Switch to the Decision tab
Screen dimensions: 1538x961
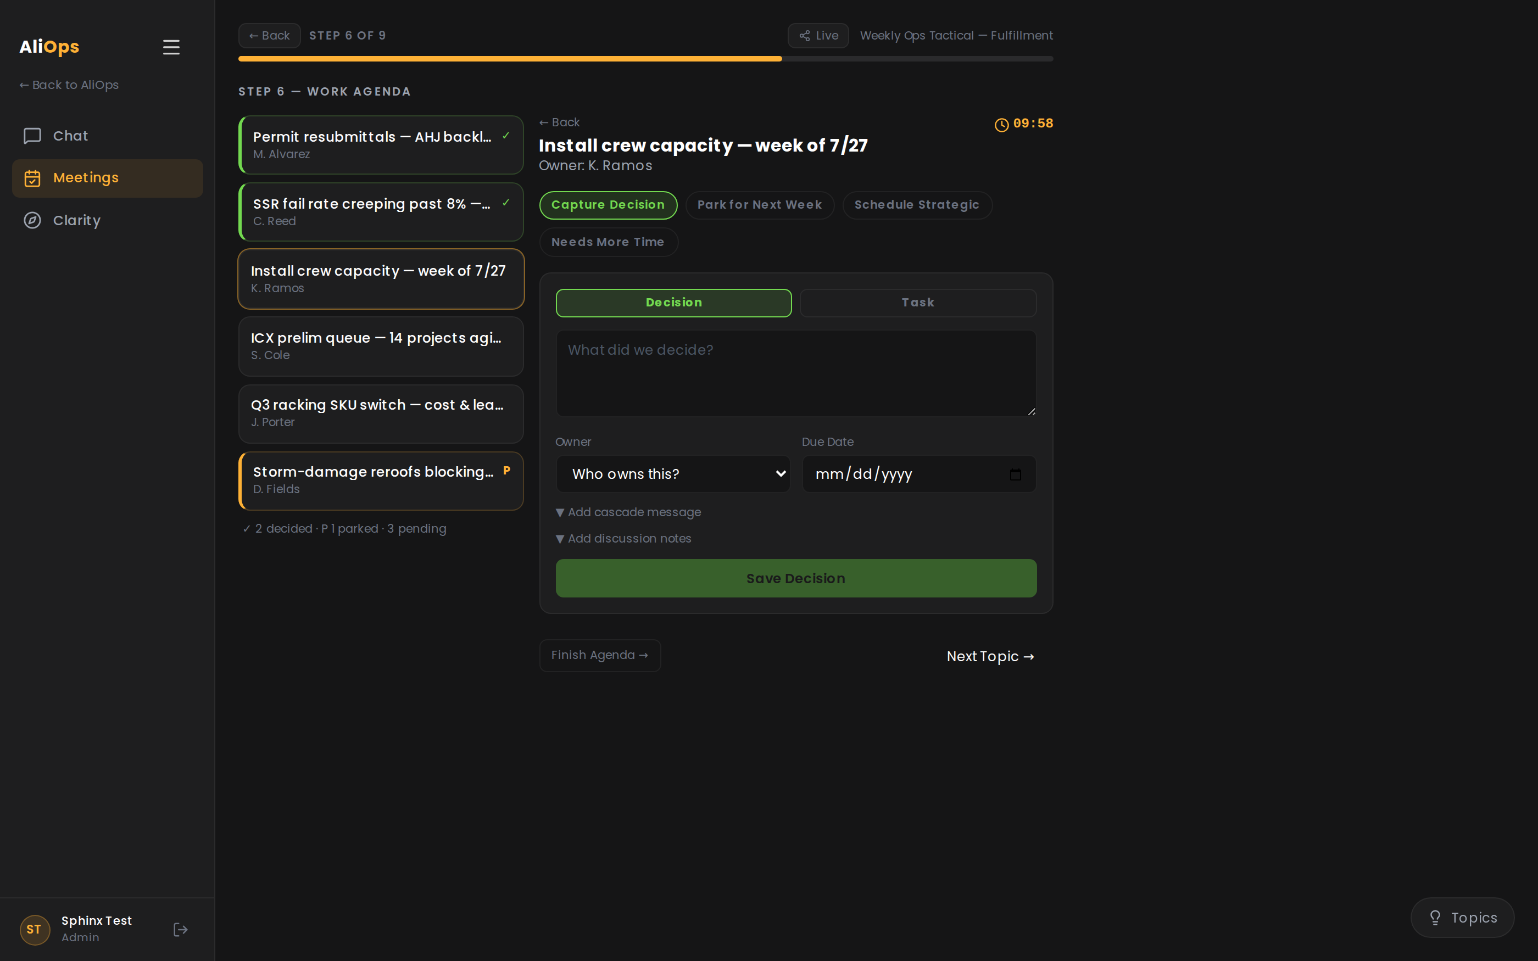point(673,303)
